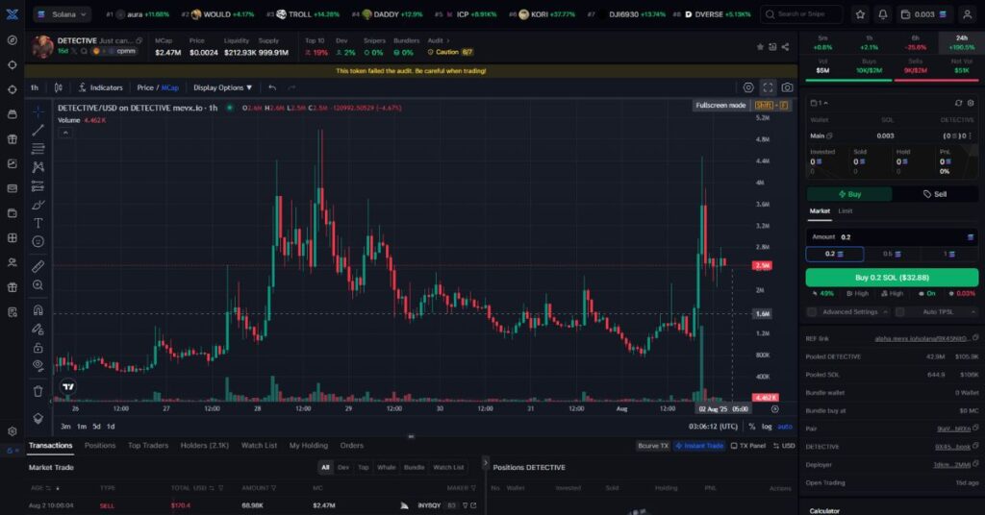The image size is (985, 515).
Task: Take a chart snapshot with camera icon
Action: 787,87
